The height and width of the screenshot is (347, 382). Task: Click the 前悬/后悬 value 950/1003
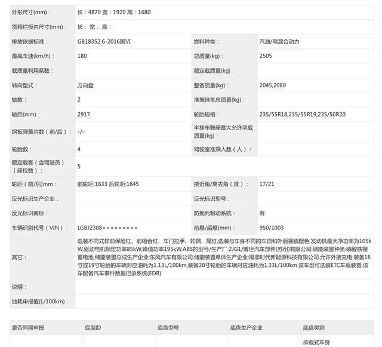272,228
